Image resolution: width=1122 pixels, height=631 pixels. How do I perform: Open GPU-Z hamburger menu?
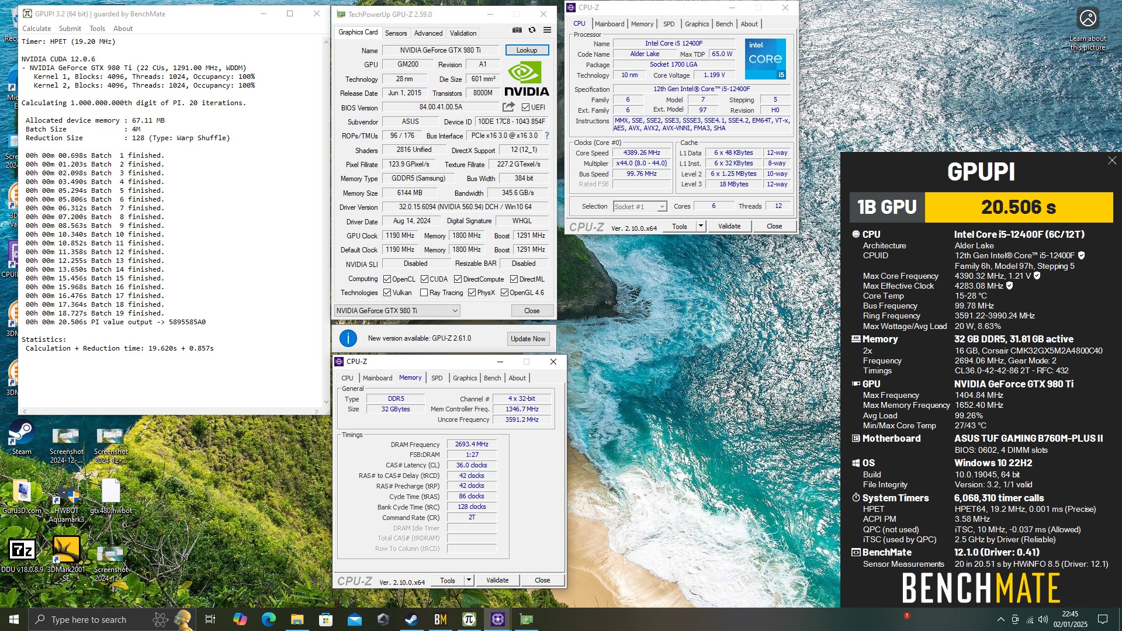pyautogui.click(x=547, y=30)
